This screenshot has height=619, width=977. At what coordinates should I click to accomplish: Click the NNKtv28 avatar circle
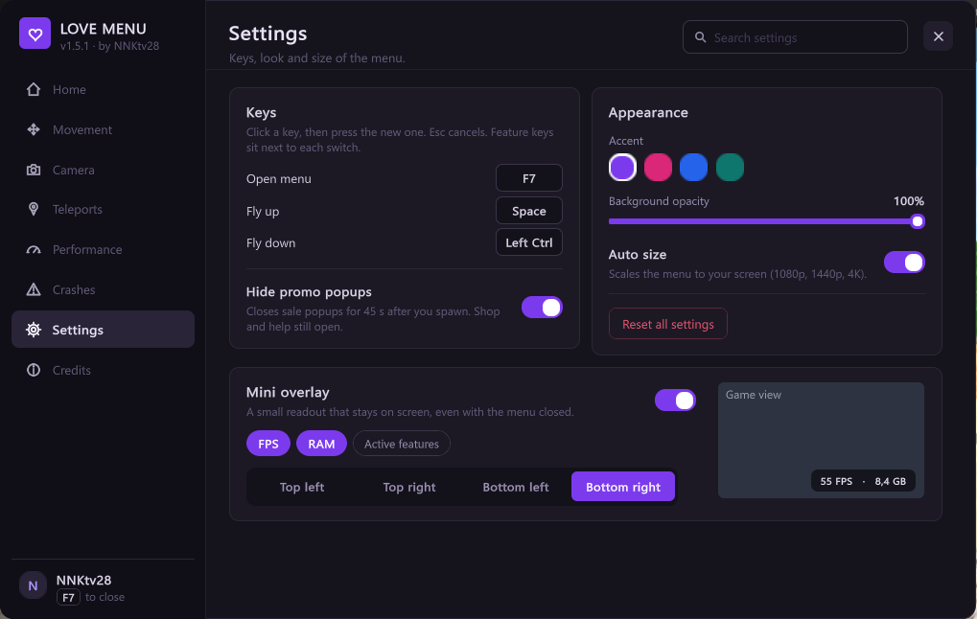pos(33,585)
